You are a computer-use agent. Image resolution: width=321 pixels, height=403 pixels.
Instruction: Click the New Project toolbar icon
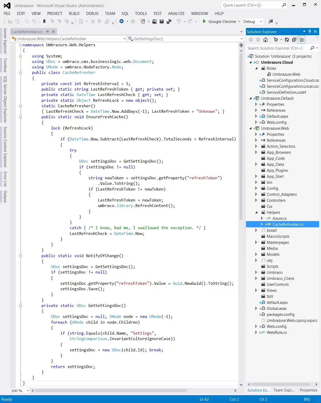143,21
